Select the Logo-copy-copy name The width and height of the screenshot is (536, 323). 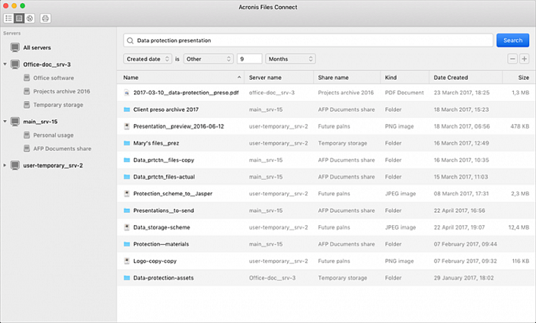tap(155, 261)
